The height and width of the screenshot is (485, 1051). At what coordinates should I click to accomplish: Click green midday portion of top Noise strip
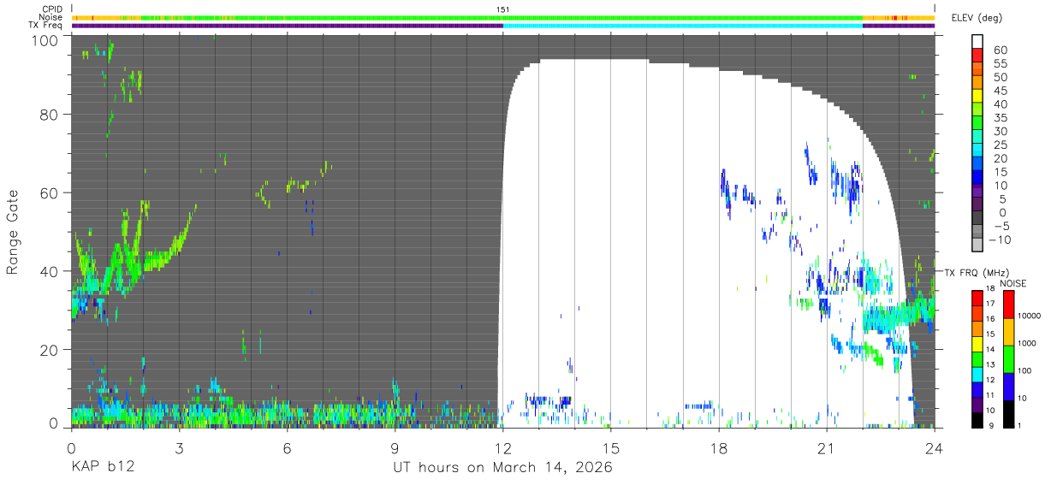tap(682, 17)
